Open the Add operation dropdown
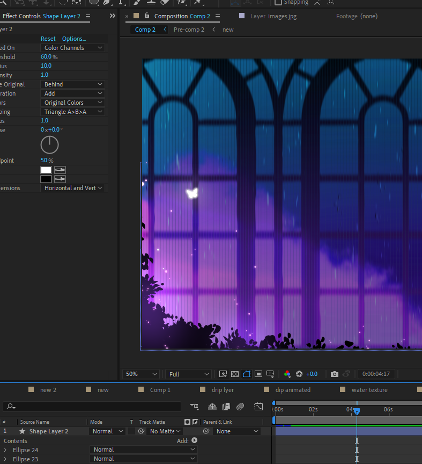The height and width of the screenshot is (464, 422). coord(72,93)
